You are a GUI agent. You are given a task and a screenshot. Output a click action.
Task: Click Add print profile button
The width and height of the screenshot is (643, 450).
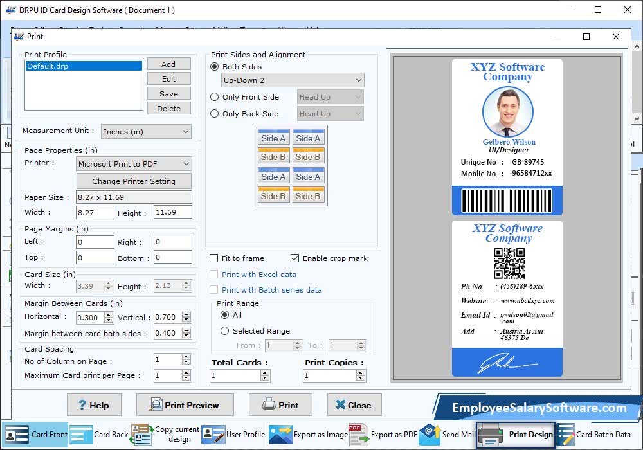coord(168,64)
